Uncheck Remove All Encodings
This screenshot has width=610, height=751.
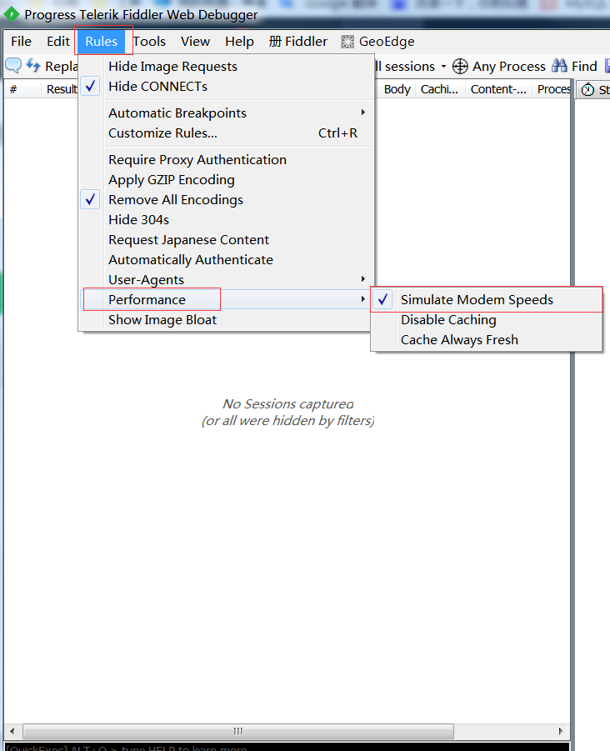[x=226, y=200]
